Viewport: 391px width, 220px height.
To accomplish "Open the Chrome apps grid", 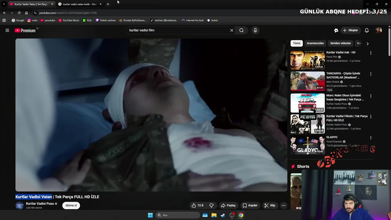I will [x=4, y=20].
